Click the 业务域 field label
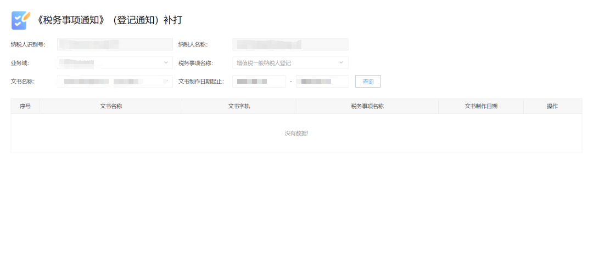 pos(20,63)
